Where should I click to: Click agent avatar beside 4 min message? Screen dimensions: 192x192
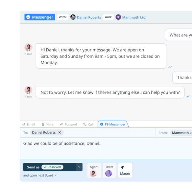click(28, 90)
